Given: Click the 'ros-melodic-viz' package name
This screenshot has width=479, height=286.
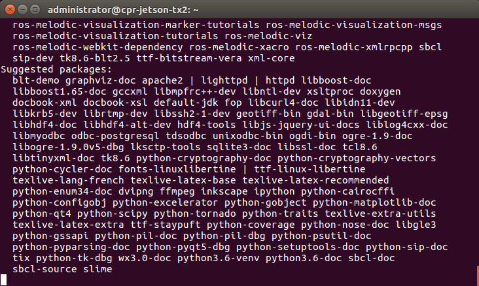Looking at the screenshot, I should point(267,35).
